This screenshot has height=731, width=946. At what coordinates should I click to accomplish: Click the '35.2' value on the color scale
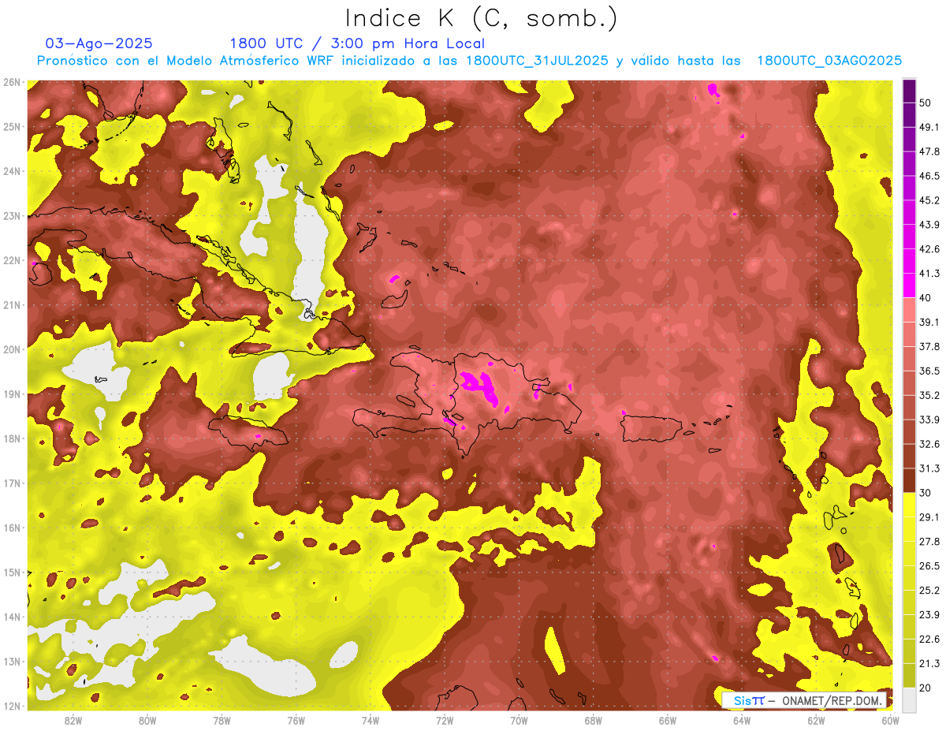(x=929, y=395)
